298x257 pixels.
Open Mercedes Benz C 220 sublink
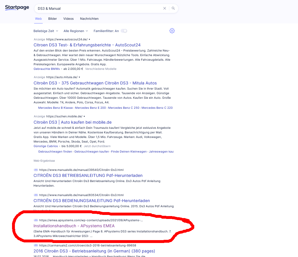[157, 108]
